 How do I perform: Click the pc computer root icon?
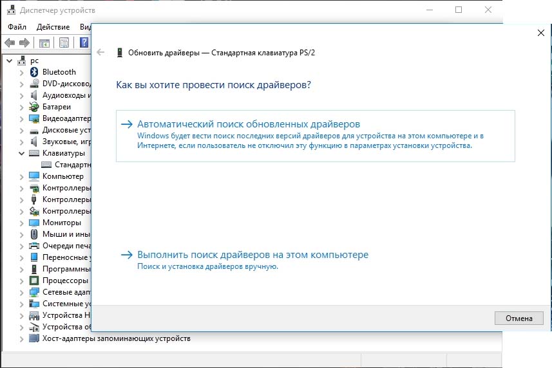[22, 60]
